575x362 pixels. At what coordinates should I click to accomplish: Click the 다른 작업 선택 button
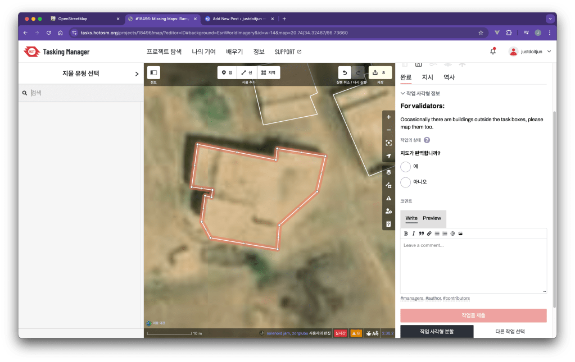tap(510, 332)
